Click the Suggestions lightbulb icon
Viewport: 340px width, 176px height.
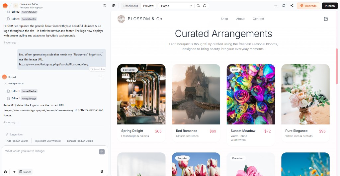(x=7, y=134)
